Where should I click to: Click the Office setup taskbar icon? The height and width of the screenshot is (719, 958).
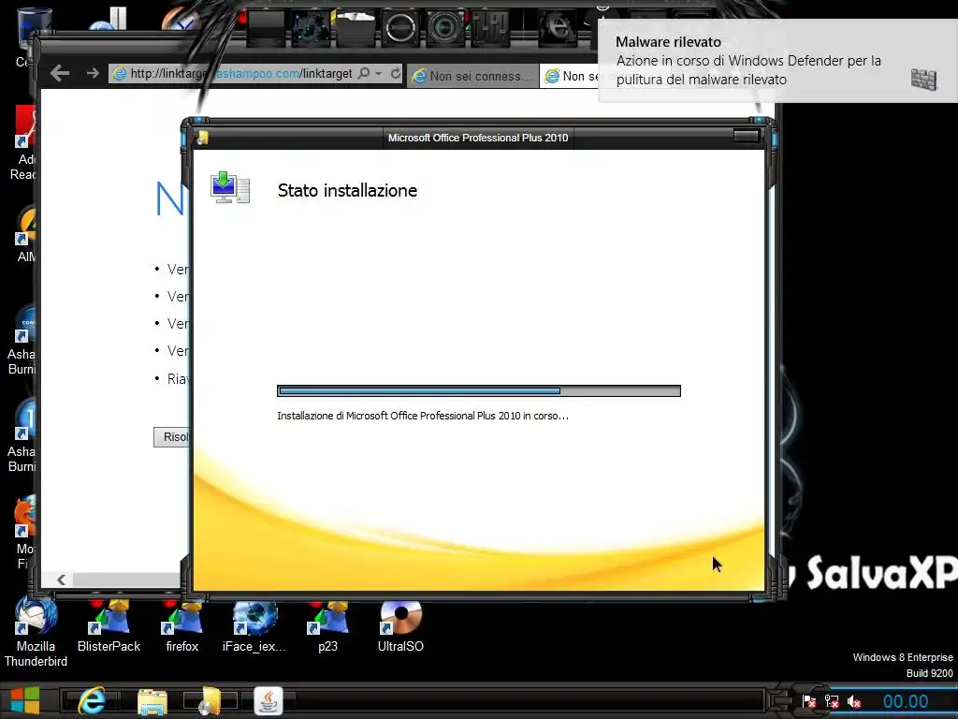coord(210,700)
